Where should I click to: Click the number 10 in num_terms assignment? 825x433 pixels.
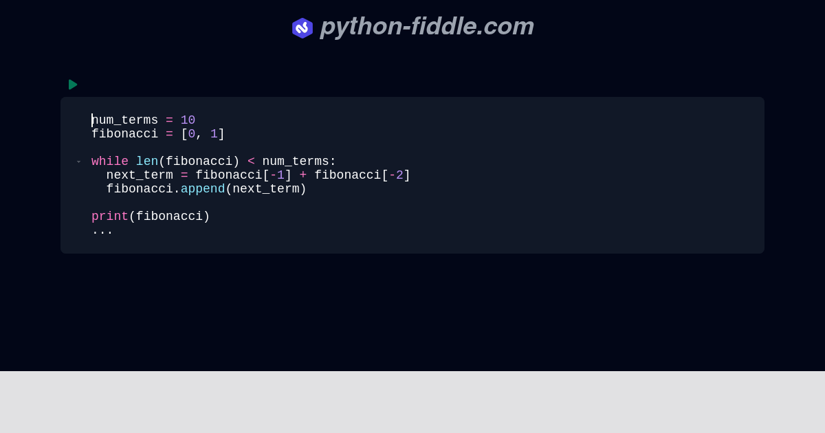tap(188, 120)
